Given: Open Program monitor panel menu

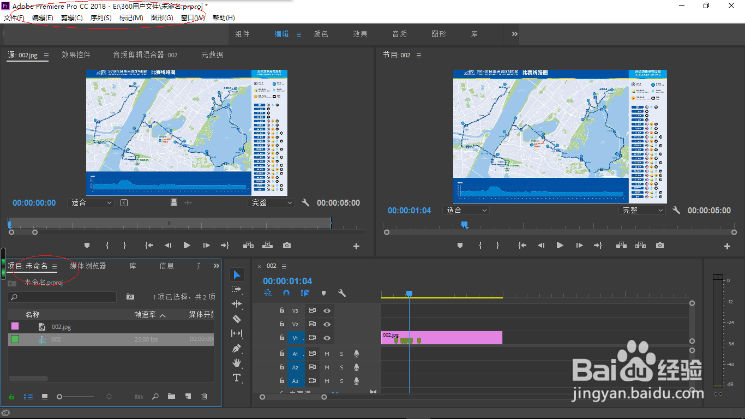Looking at the screenshot, I should 419,55.
